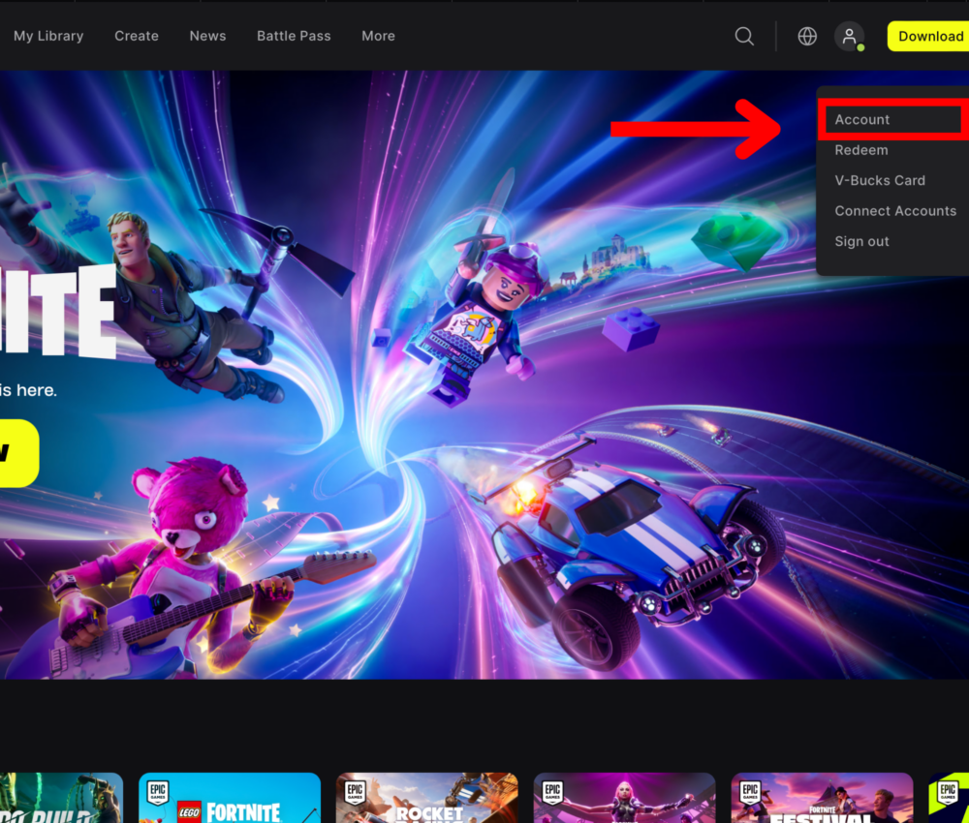Click the language selector globe icon
The width and height of the screenshot is (969, 823).
click(807, 36)
